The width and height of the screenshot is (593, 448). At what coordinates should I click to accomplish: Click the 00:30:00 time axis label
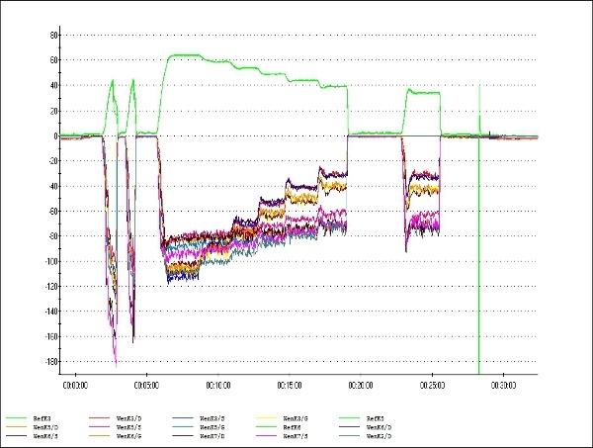[503, 386]
